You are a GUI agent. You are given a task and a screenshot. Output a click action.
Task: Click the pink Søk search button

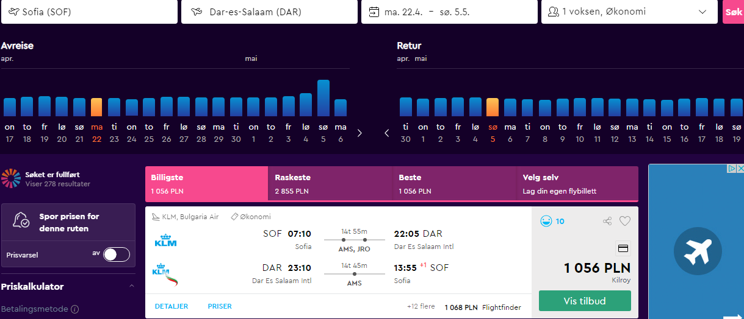tap(733, 12)
